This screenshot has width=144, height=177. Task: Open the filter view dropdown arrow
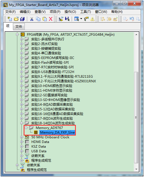coord(81,19)
